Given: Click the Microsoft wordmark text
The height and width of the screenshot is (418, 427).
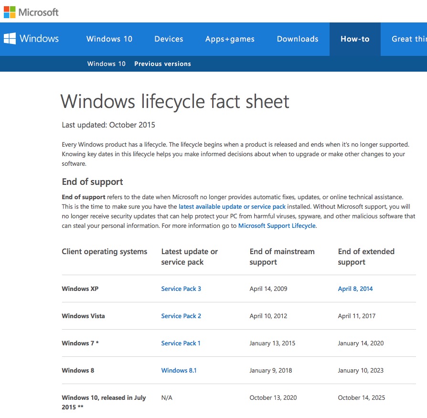Looking at the screenshot, I should (x=38, y=12).
